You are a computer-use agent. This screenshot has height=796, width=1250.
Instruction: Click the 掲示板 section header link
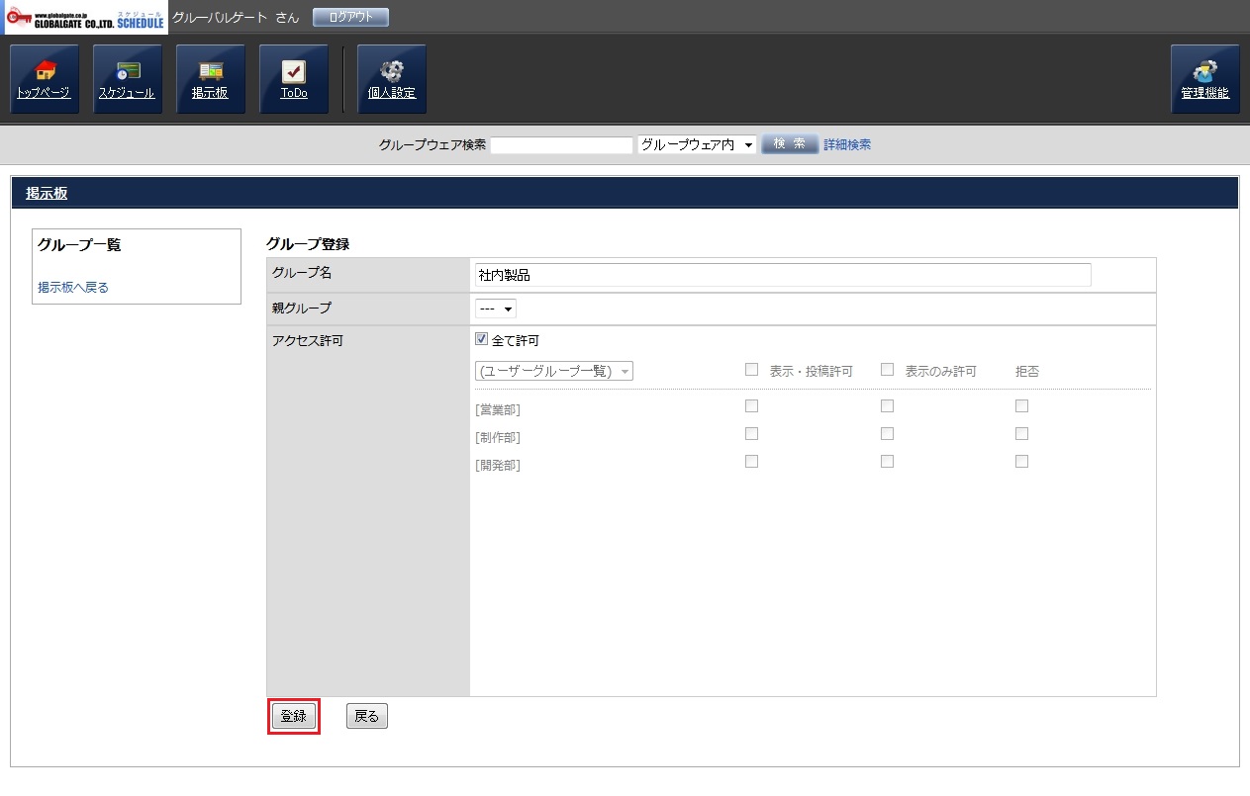tap(47, 194)
